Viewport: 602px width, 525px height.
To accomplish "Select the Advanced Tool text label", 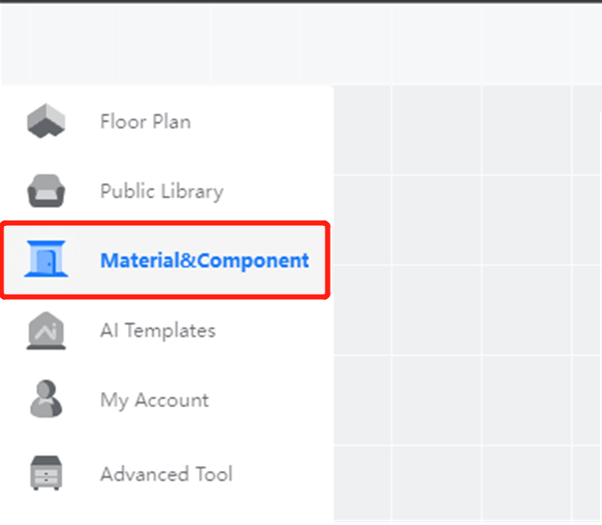I will [x=166, y=473].
